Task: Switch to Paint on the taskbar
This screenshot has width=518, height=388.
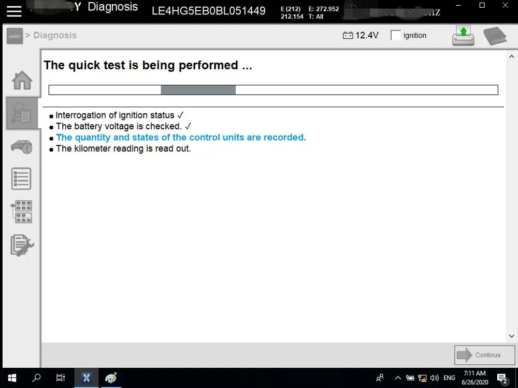Action: [x=111, y=378]
